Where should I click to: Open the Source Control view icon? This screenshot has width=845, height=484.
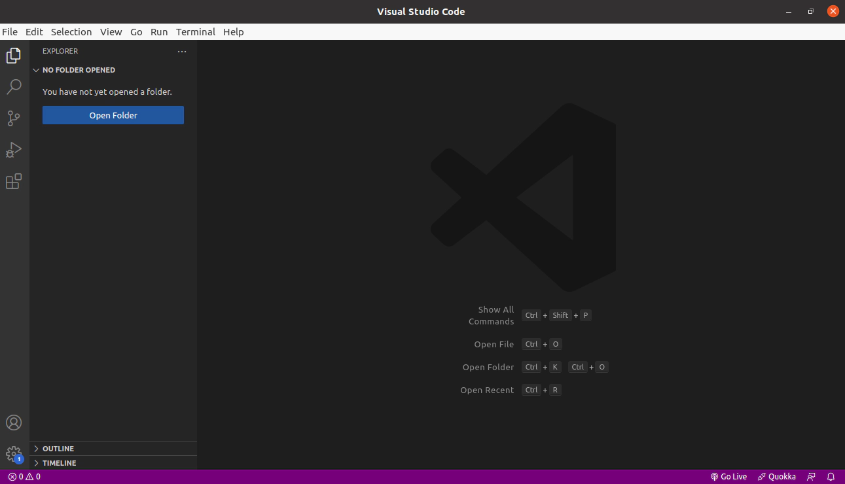click(14, 118)
